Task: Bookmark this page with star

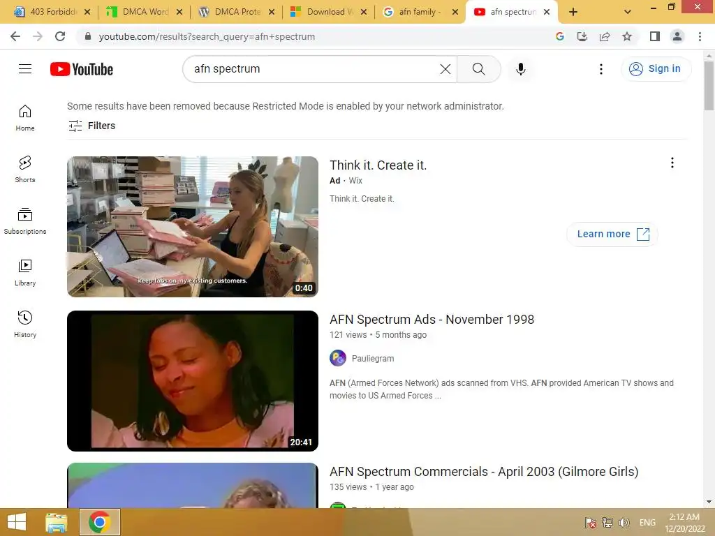Action: click(627, 36)
